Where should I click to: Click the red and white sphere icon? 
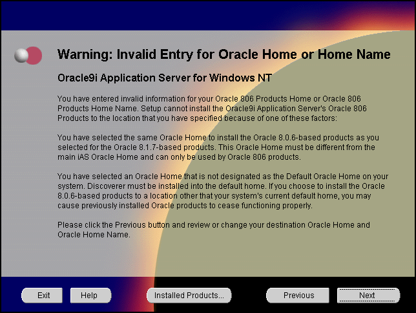(28, 55)
